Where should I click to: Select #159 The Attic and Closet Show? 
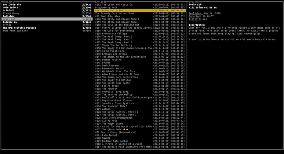click(x=140, y=22)
